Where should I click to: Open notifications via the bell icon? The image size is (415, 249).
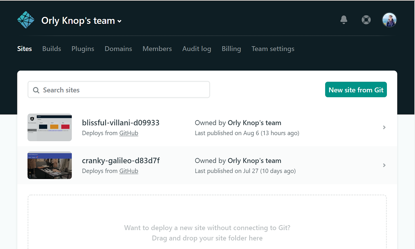[x=343, y=20]
